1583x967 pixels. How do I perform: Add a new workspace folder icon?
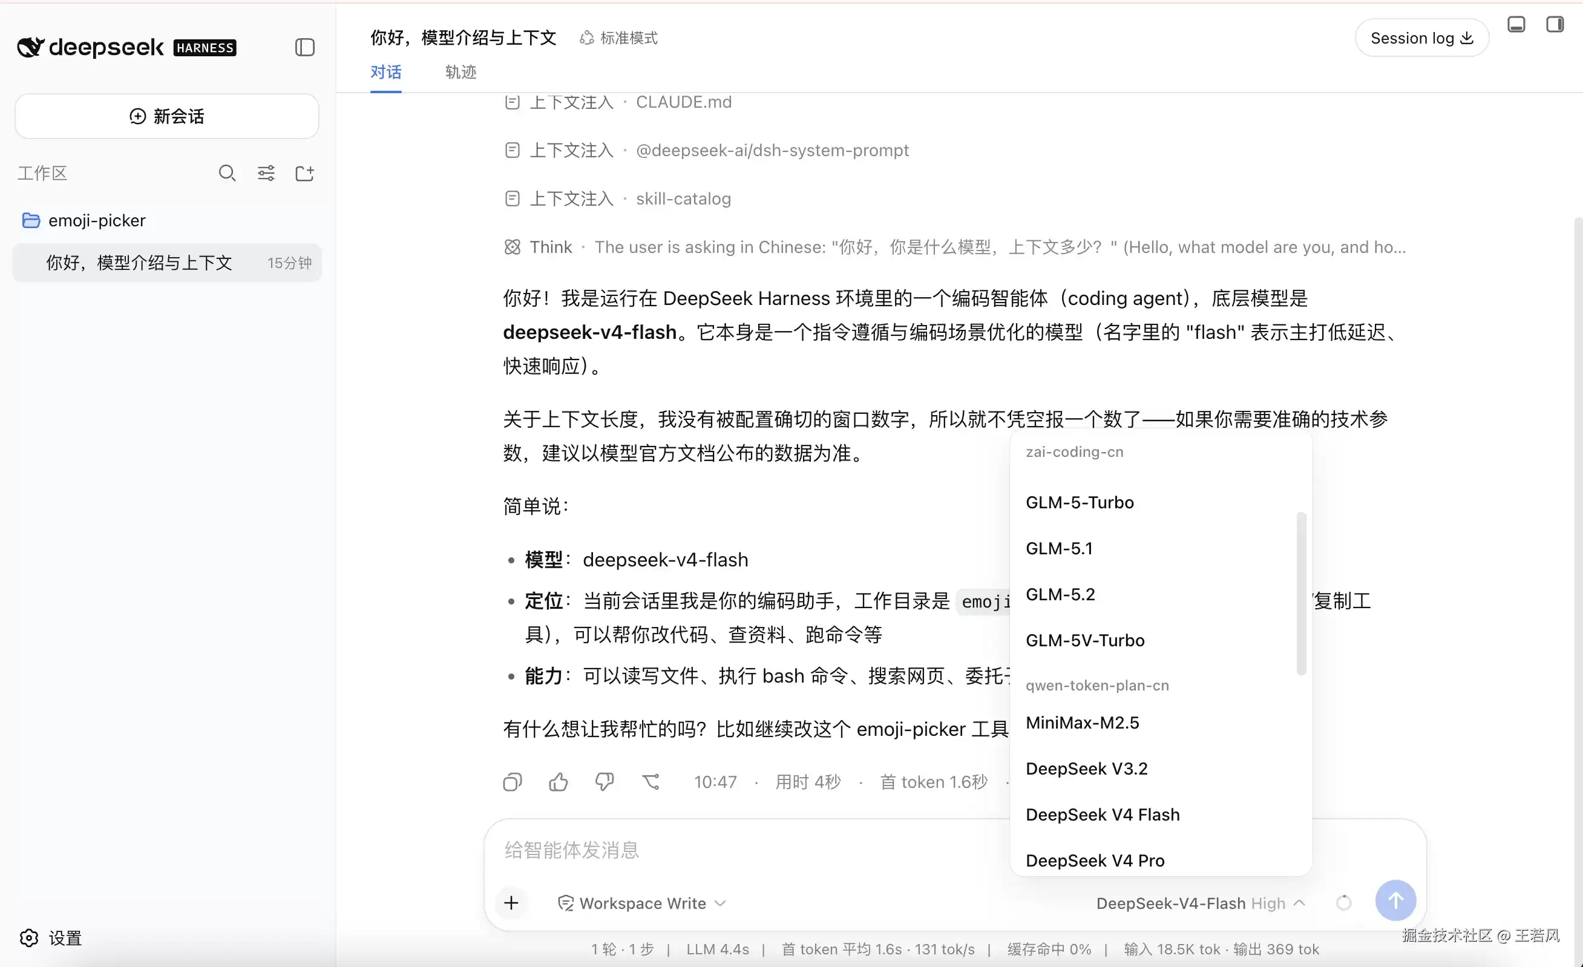[x=304, y=173]
